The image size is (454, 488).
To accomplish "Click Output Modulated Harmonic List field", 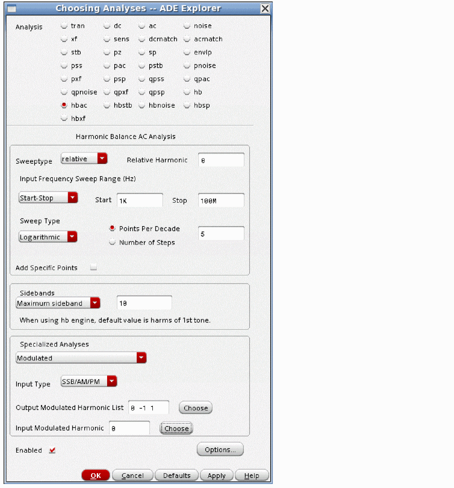I will tap(149, 407).
